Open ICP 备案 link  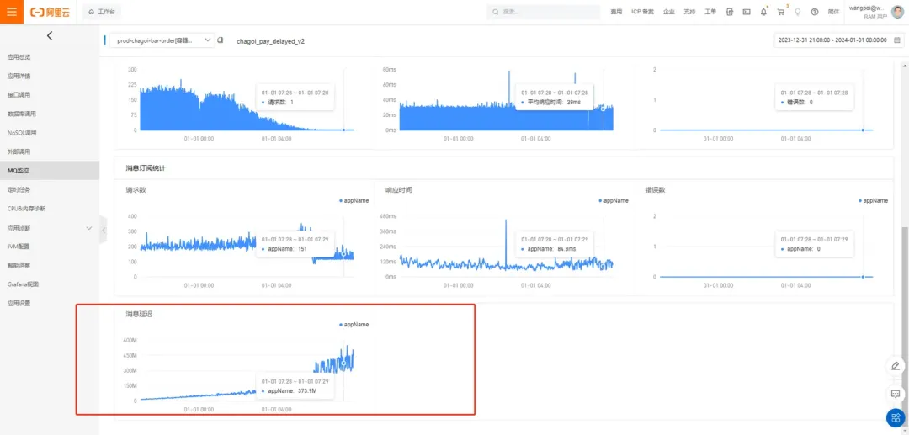tap(642, 12)
